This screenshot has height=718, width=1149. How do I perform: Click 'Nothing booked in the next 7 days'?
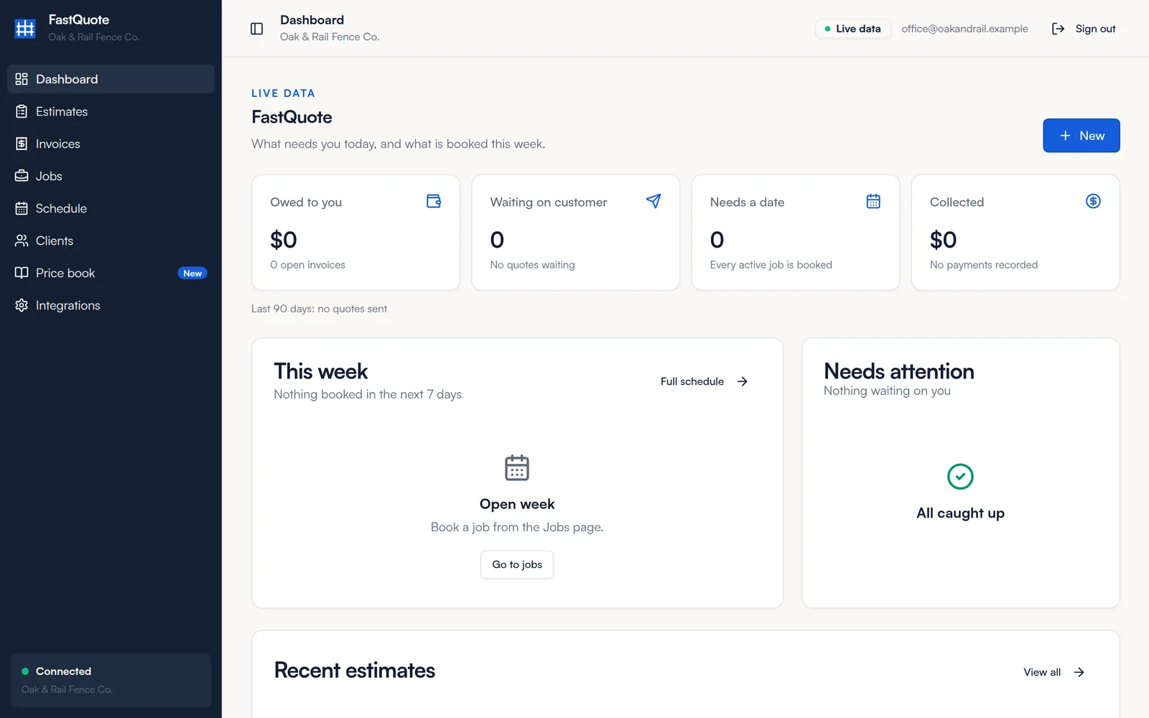[x=368, y=394]
